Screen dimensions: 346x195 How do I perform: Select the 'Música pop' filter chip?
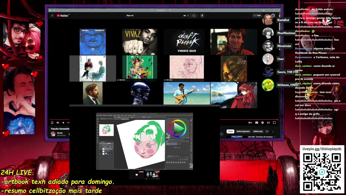click(258, 131)
